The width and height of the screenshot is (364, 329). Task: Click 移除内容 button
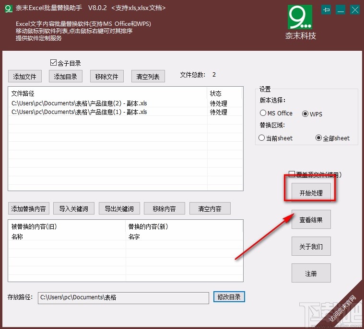[x=164, y=208]
